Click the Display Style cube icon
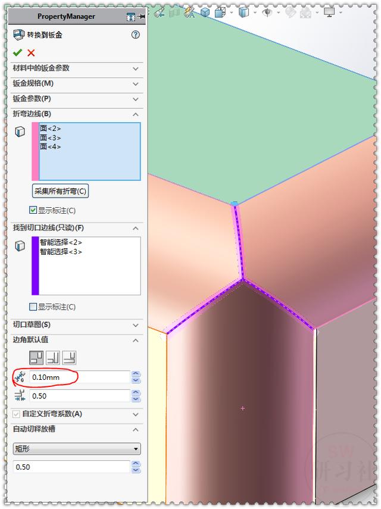 click(x=243, y=13)
